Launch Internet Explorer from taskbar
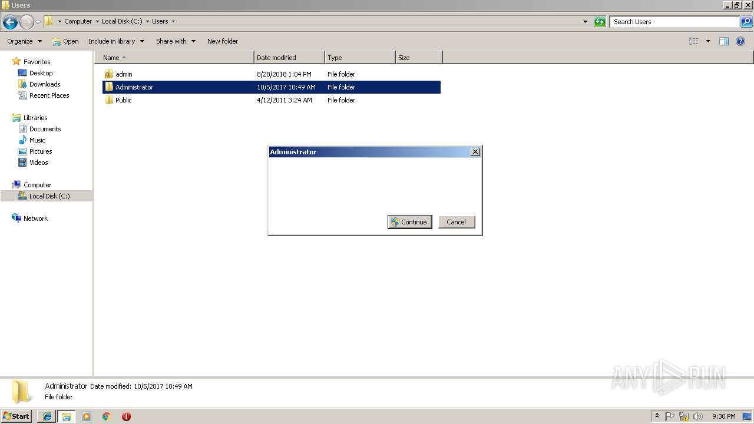The width and height of the screenshot is (754, 424). pyautogui.click(x=47, y=416)
